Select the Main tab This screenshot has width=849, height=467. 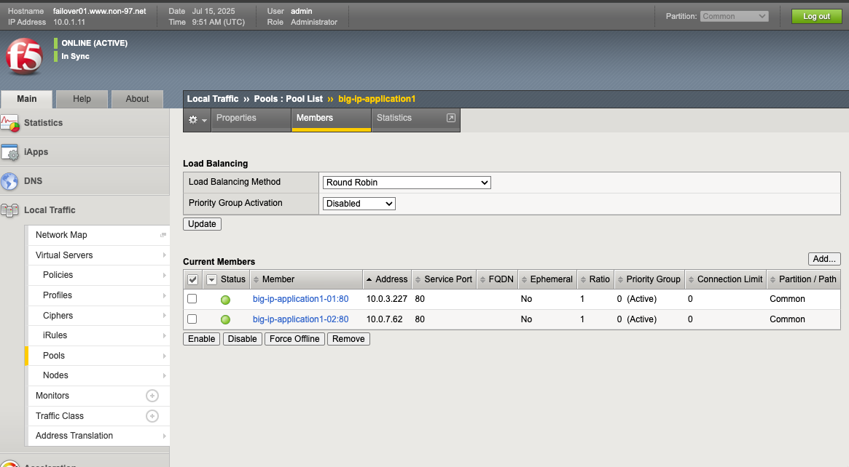point(26,99)
